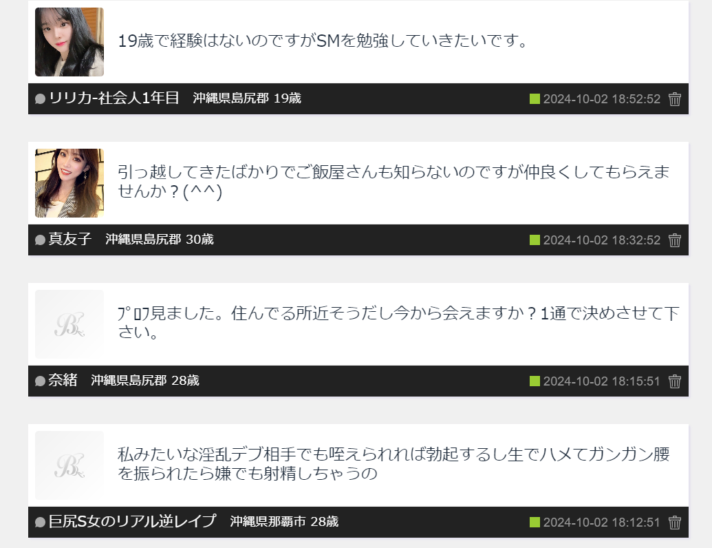Open sender name 真友子
This screenshot has width=712, height=548.
tap(70, 239)
